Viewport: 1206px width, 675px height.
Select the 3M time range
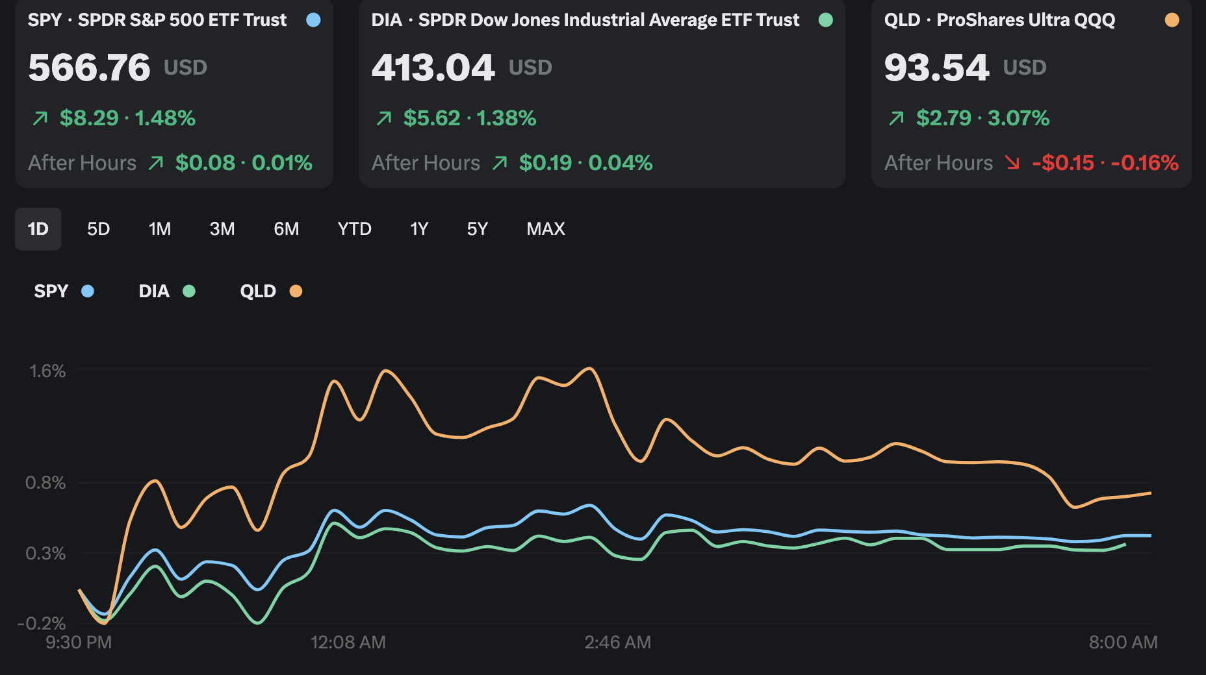coord(222,229)
